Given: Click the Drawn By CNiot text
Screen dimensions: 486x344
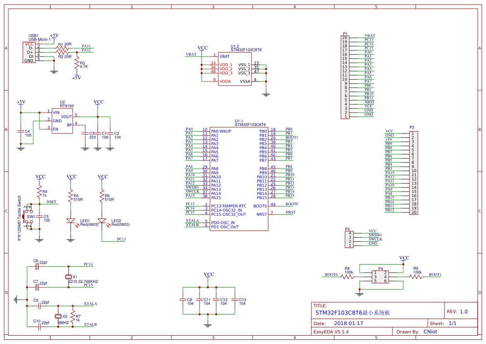Looking at the screenshot, I should point(430,331).
